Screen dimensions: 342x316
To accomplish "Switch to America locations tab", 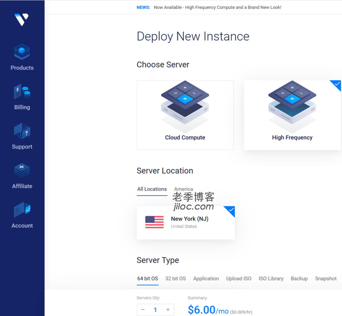I will (183, 189).
